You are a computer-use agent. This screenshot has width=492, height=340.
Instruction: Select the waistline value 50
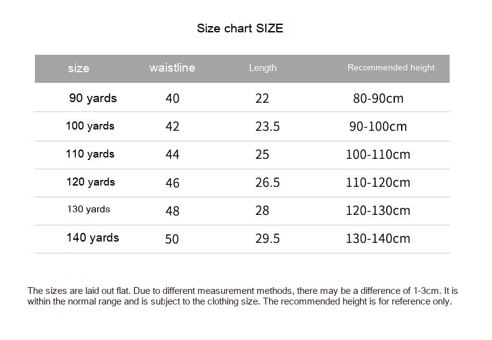[x=172, y=239]
